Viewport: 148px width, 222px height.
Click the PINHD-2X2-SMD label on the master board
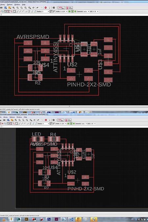point(89,85)
